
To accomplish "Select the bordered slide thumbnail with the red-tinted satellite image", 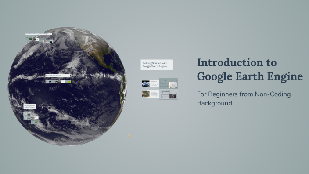I will pos(169,94).
